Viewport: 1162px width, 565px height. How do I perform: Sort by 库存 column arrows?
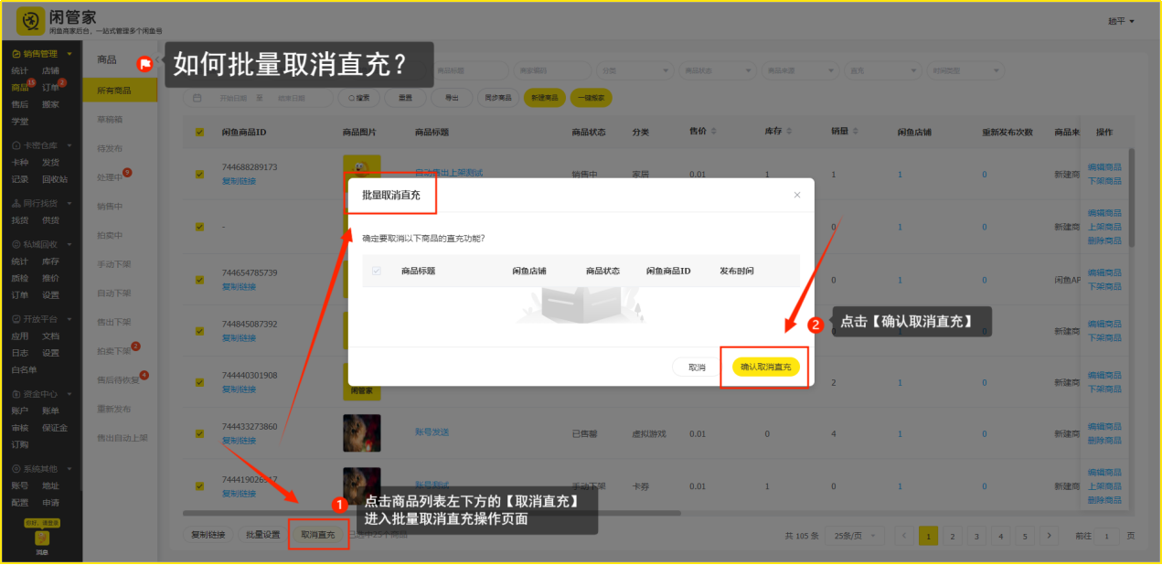pyautogui.click(x=788, y=133)
